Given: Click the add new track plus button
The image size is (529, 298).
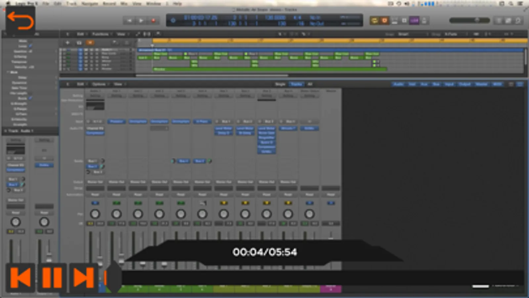Looking at the screenshot, I should [x=67, y=43].
